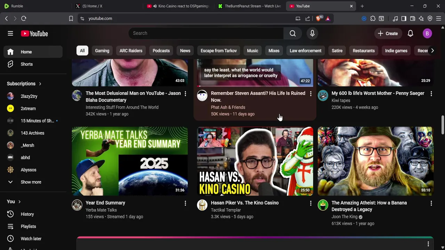Open the 143 Archives subscription
445x250 pixels.
(x=33, y=133)
